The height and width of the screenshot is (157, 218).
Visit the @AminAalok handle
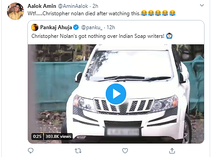coord(73,6)
